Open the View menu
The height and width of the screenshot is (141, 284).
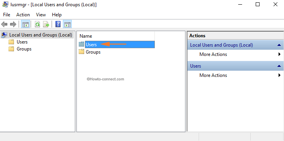(x=41, y=15)
